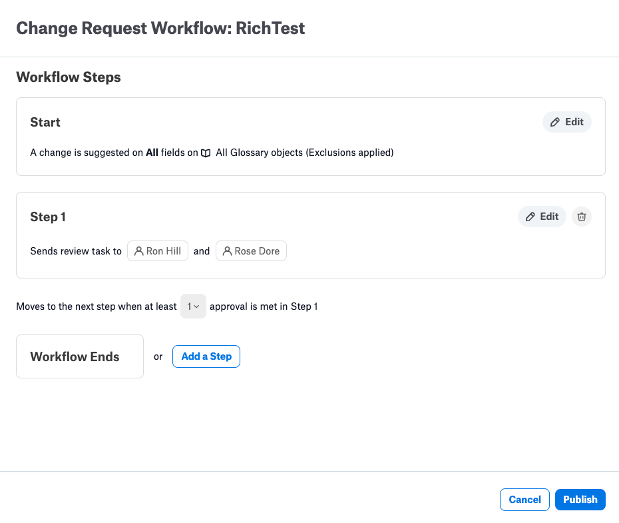Click the Glossary book icon in Start description

[206, 153]
